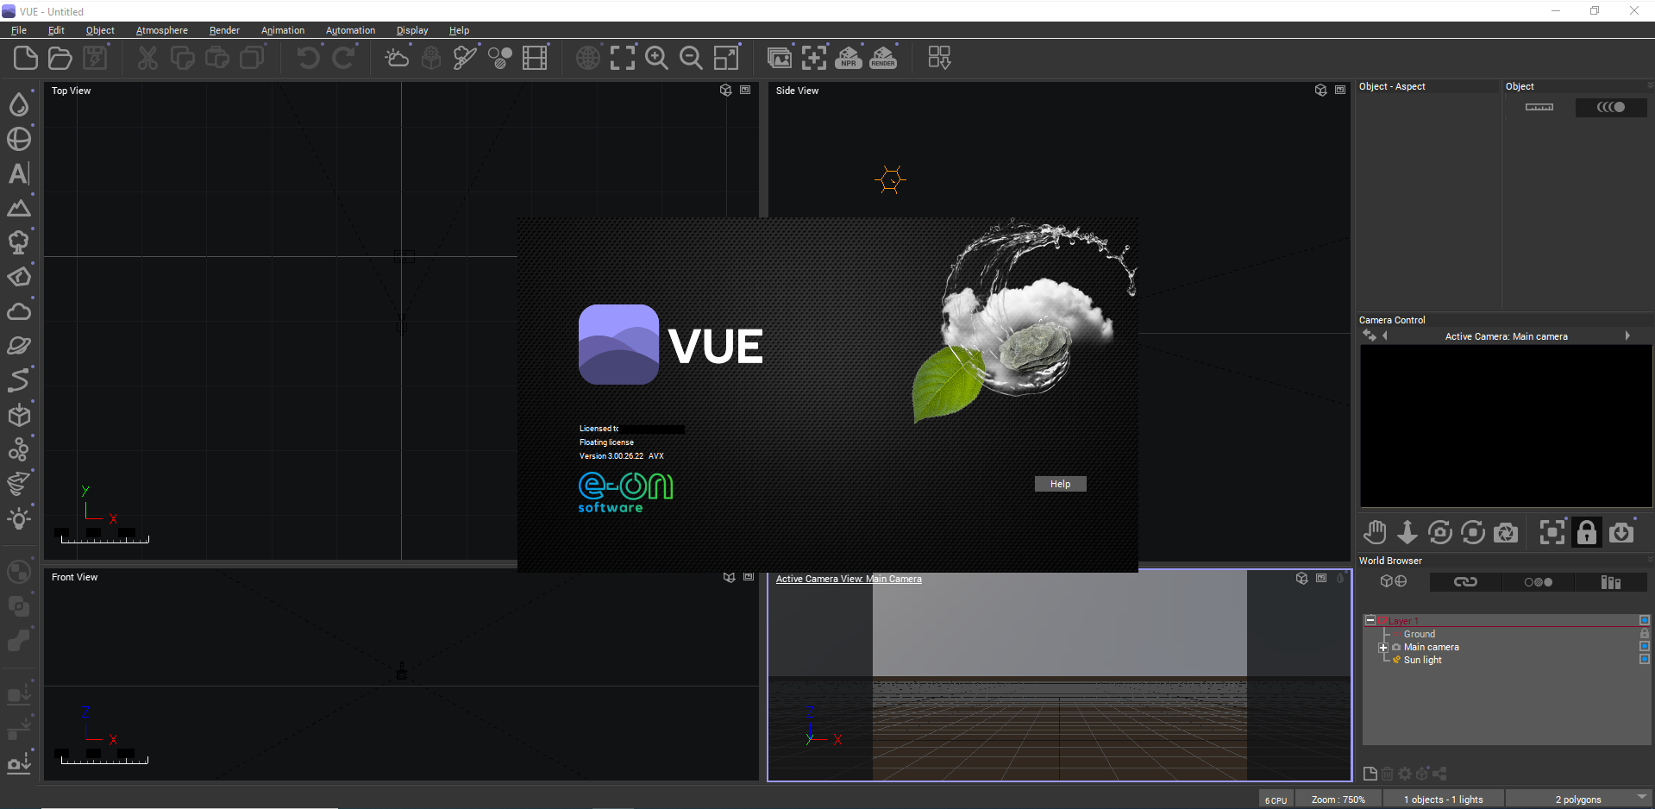Toggle the Object panel animation switch icon

coord(1611,107)
